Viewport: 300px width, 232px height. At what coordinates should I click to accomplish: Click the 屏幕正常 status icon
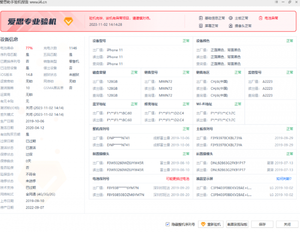[x=200, y=26]
